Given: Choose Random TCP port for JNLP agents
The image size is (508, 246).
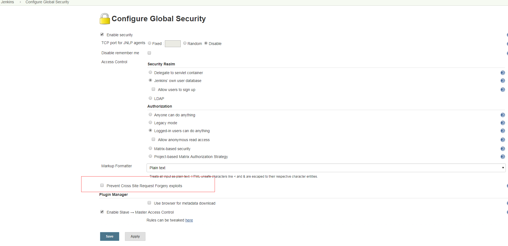Looking at the screenshot, I should (185, 43).
